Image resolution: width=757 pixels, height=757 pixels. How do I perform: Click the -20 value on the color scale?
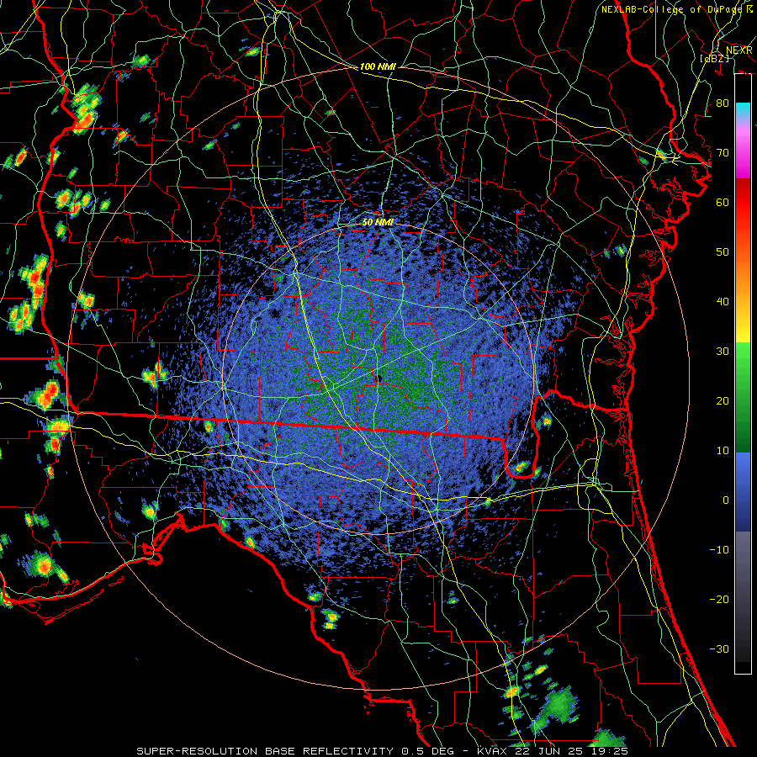[719, 600]
